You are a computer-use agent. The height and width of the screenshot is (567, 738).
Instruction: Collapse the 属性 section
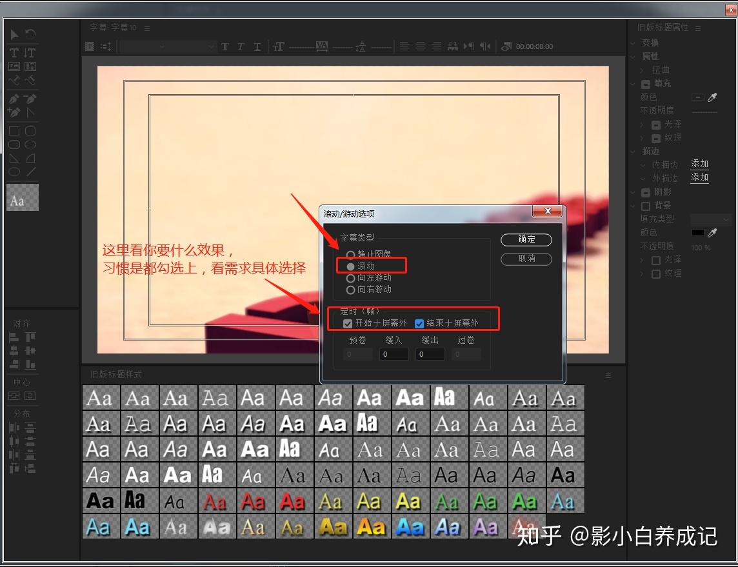pos(633,57)
